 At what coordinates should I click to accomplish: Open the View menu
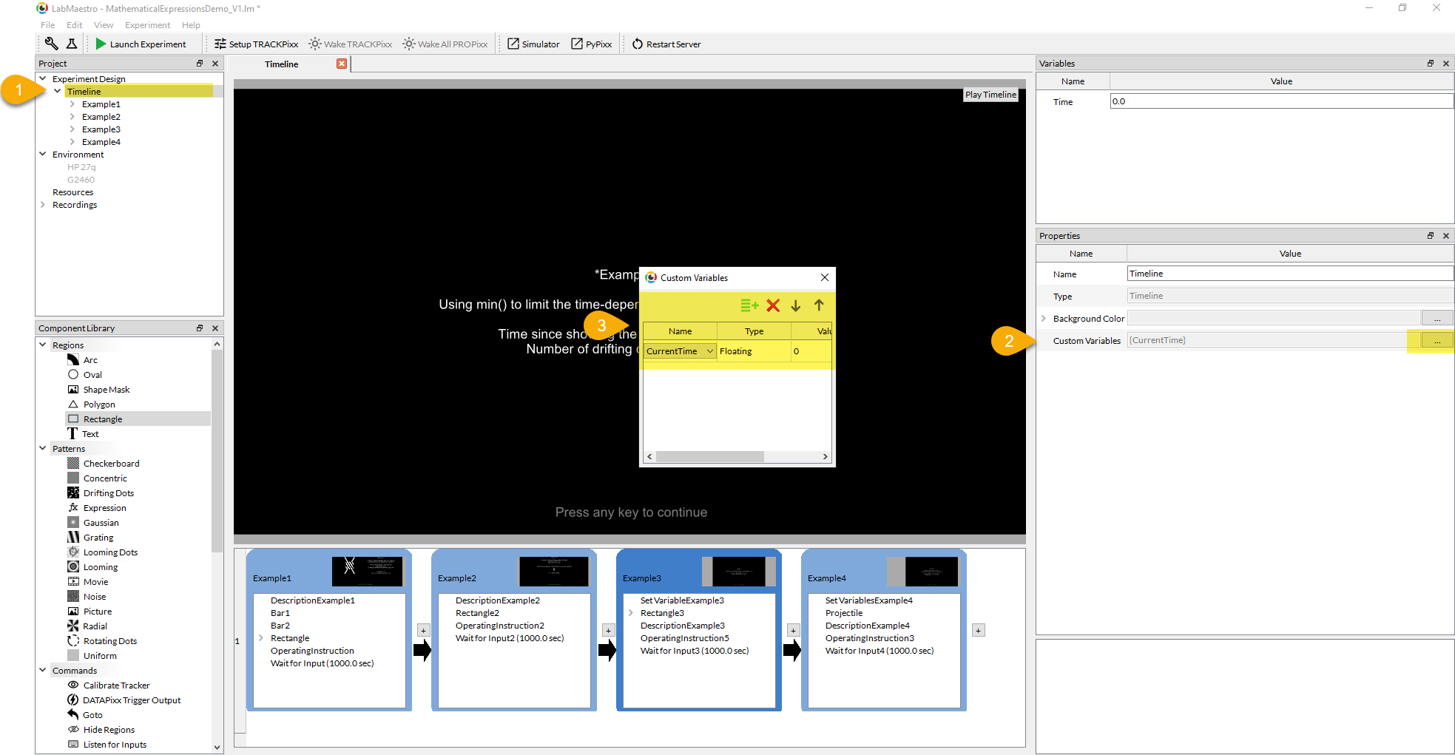(104, 25)
